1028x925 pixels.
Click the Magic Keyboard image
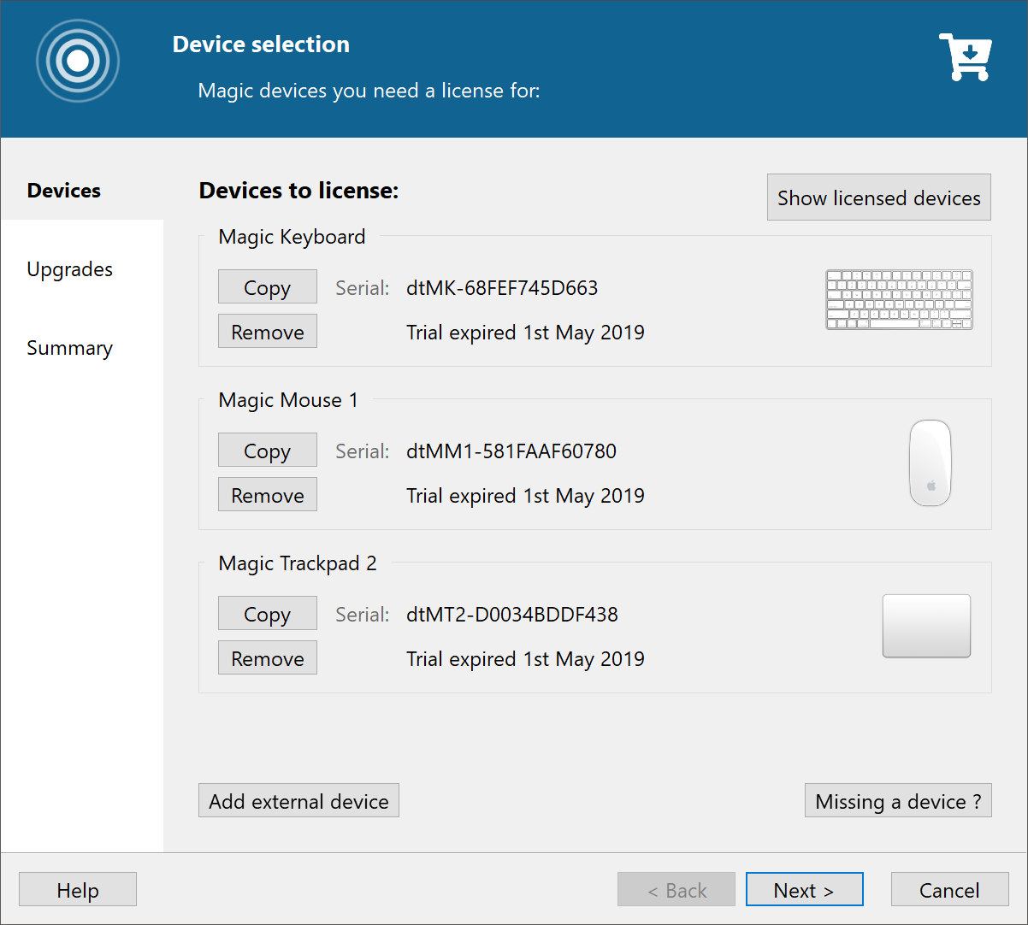tap(898, 300)
